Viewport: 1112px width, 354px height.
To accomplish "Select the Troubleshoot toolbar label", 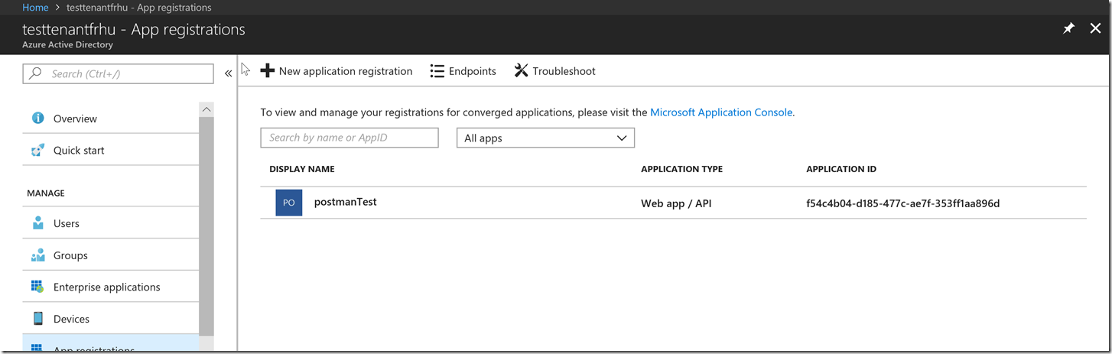I will 564,71.
